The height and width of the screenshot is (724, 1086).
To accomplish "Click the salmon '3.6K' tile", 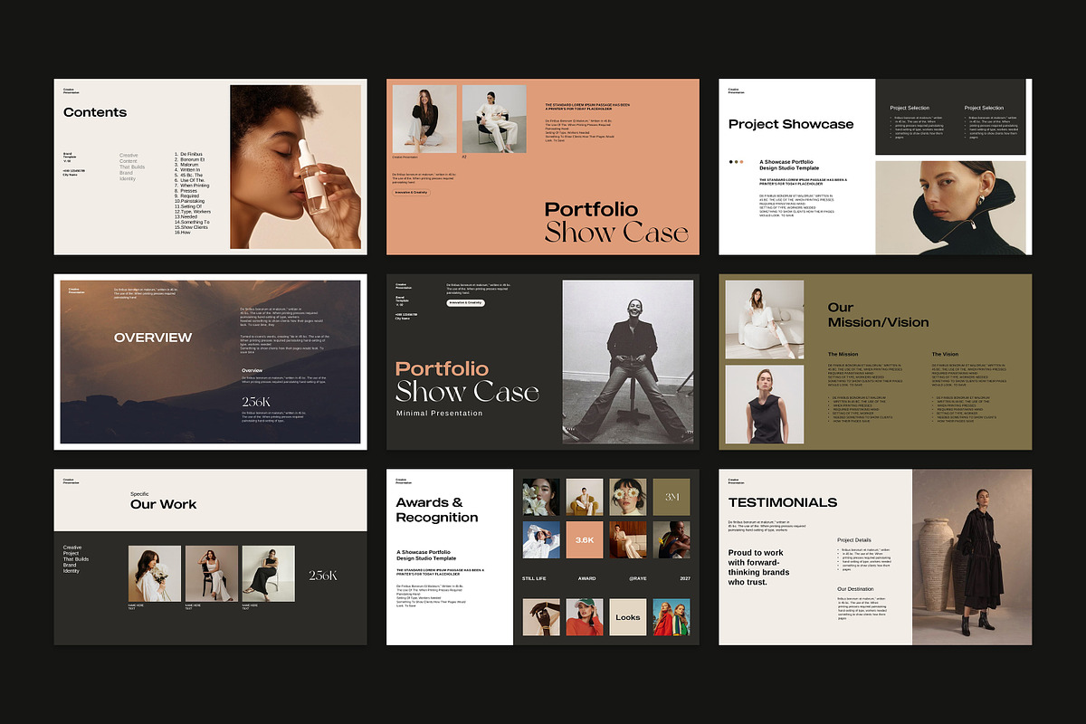I will coord(585,539).
